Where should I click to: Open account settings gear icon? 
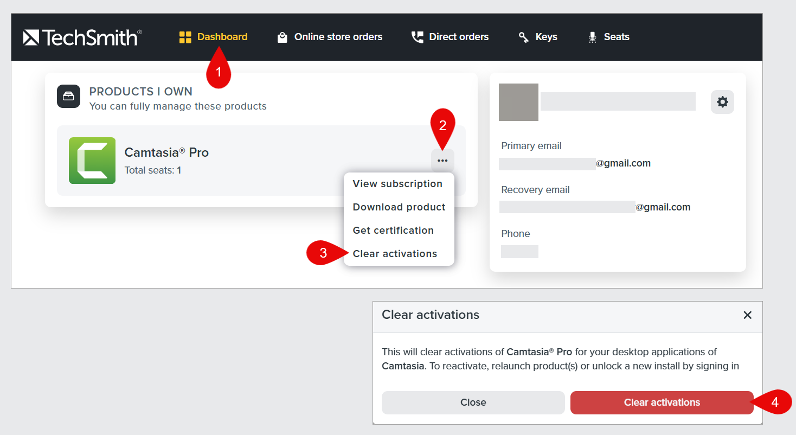[x=722, y=102]
